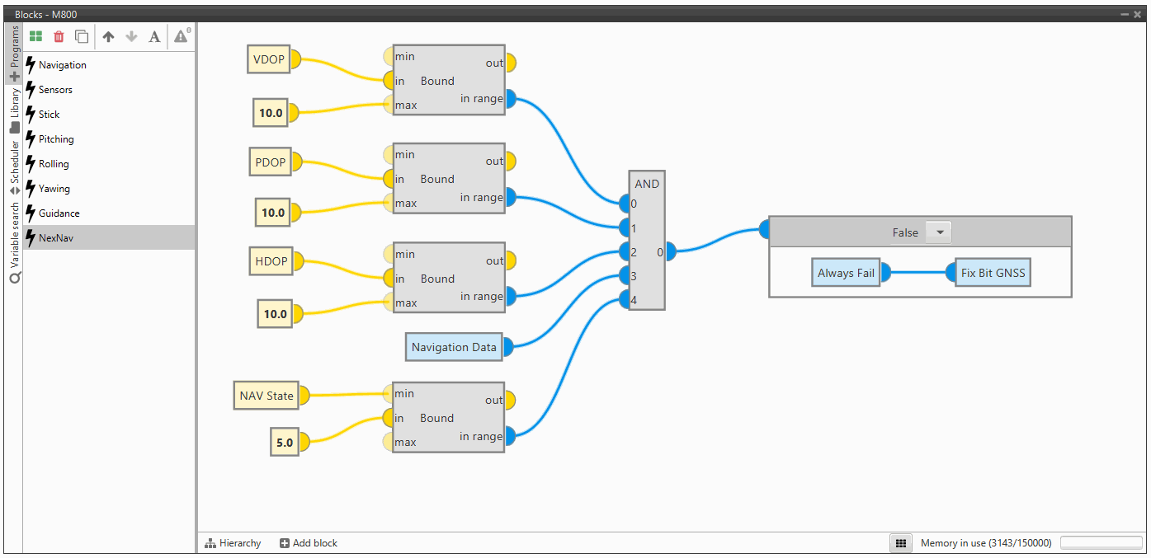The width and height of the screenshot is (1151, 558).
Task: Open the False dropdown on condition block
Action: click(x=939, y=232)
